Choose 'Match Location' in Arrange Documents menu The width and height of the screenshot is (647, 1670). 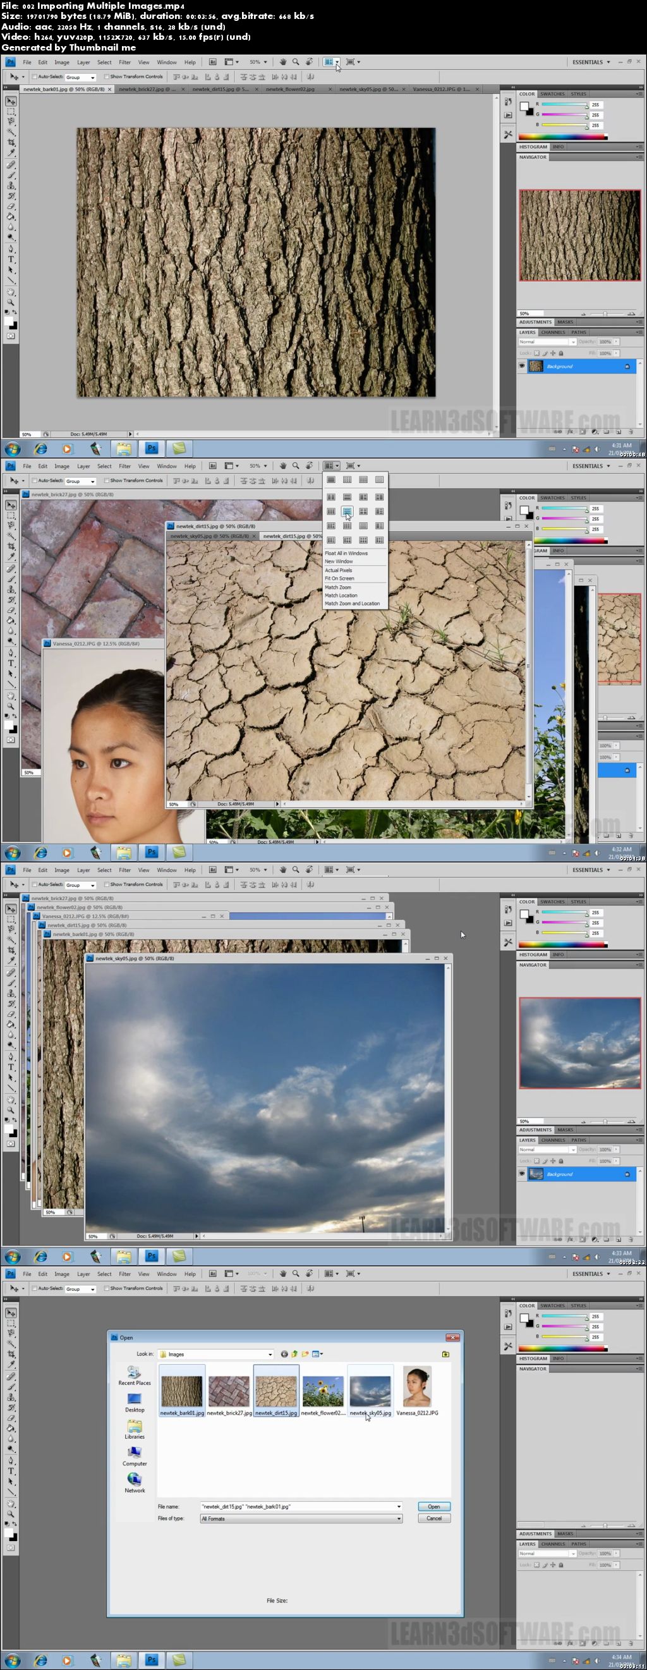[341, 595]
